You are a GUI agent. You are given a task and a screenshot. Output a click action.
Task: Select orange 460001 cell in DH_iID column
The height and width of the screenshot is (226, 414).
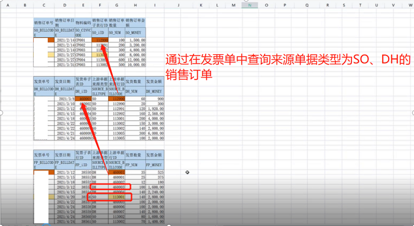pos(83,99)
